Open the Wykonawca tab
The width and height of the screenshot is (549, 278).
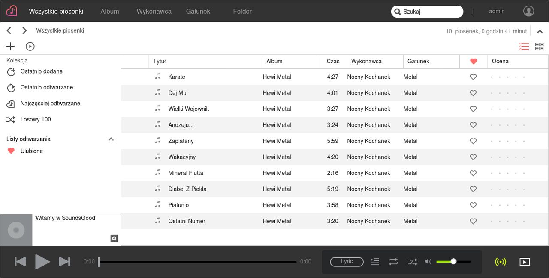154,11
